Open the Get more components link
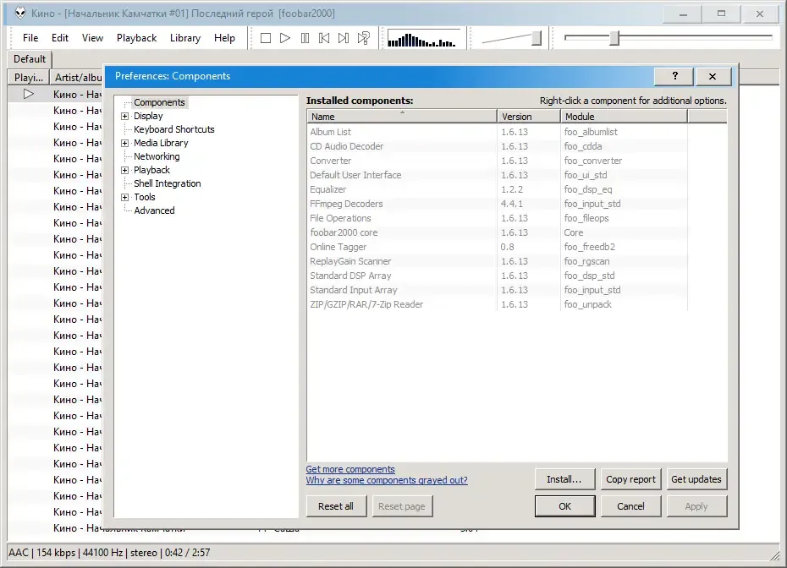This screenshot has height=568, width=787. click(x=350, y=469)
